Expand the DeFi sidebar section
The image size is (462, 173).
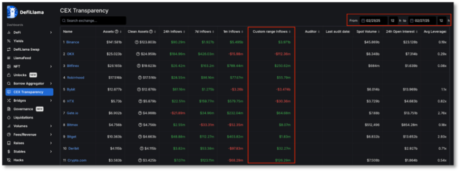pyautogui.click(x=51, y=32)
